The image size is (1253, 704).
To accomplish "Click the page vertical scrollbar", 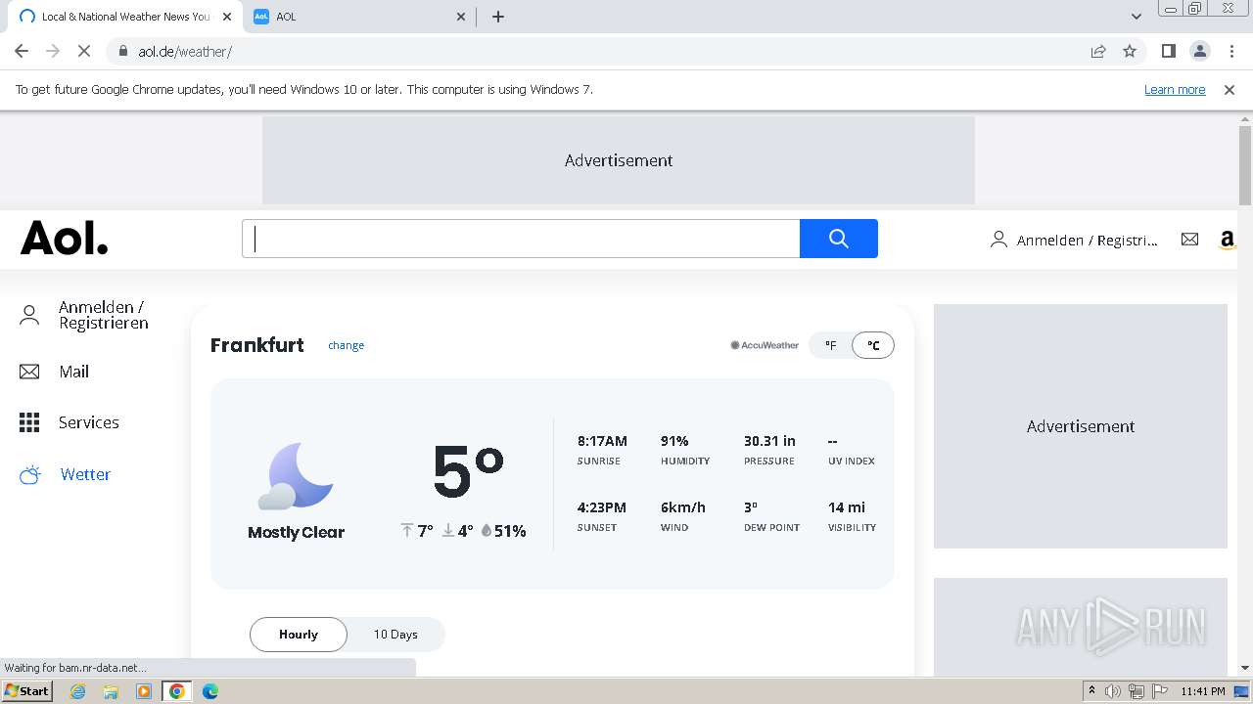I will [x=1245, y=166].
